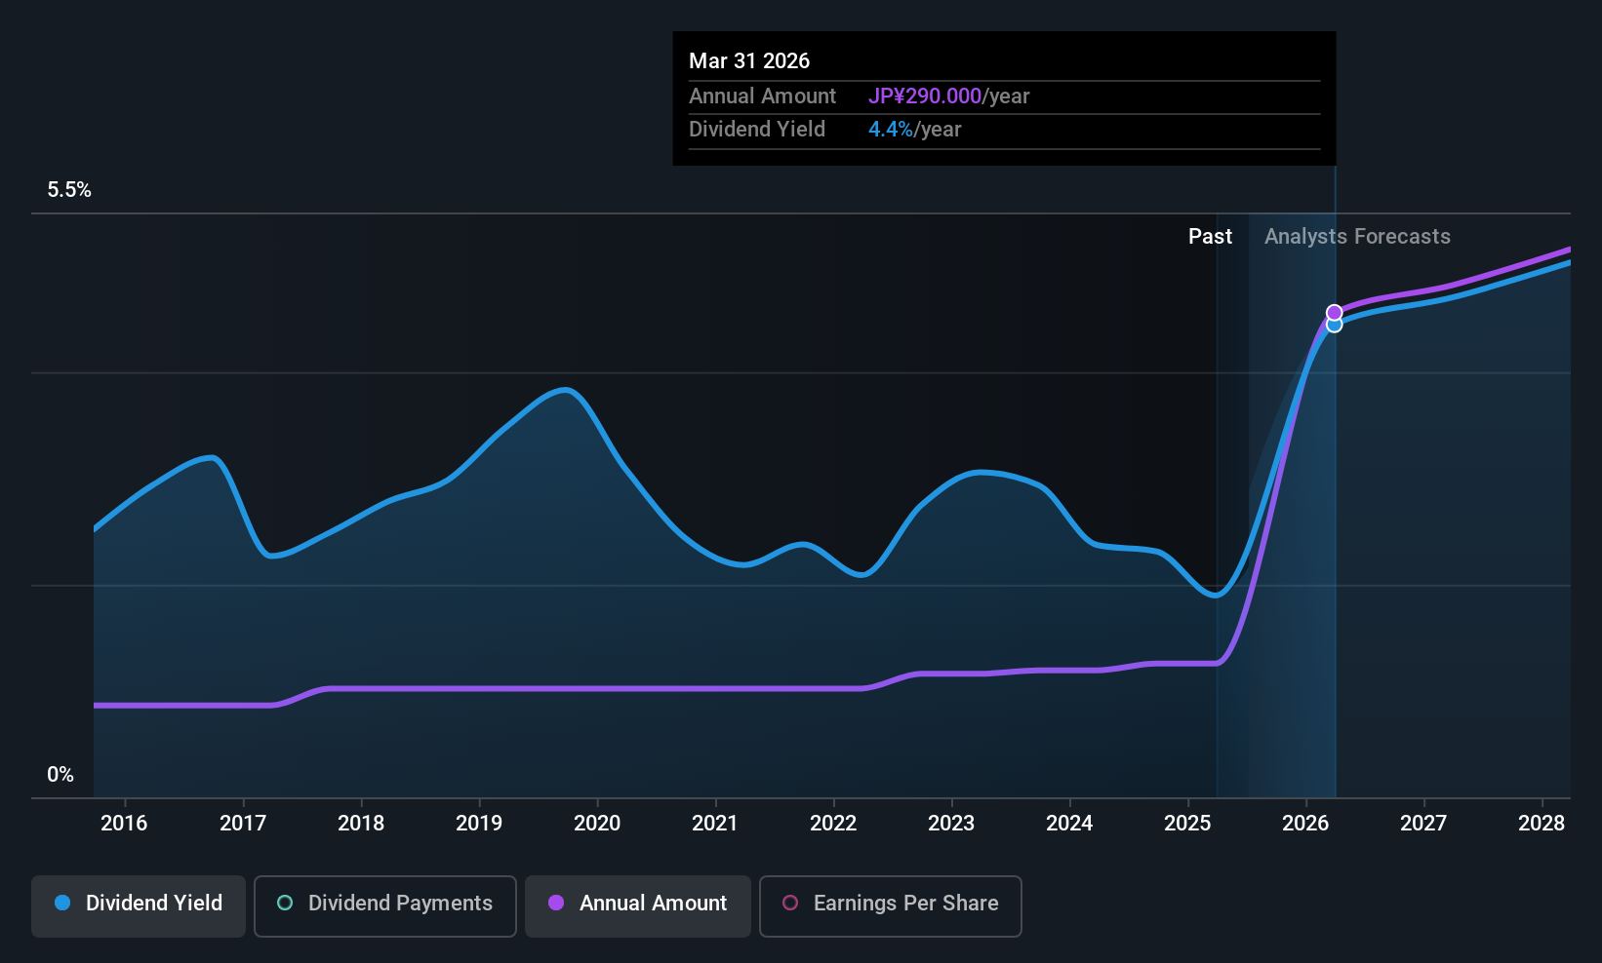Click the purple Annual Amount data point marker
Image resolution: width=1602 pixels, height=963 pixels.
pyautogui.click(x=1334, y=313)
